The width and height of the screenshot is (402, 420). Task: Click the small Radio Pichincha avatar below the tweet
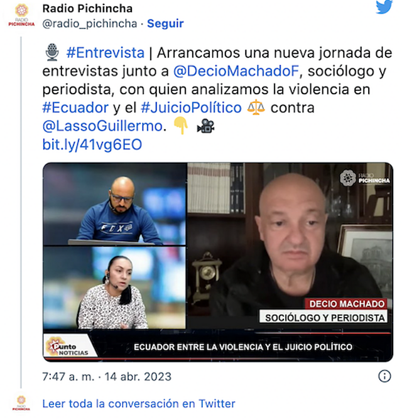click(21, 403)
